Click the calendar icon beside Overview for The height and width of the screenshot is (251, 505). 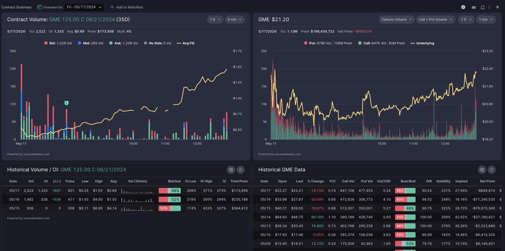click(x=40, y=7)
